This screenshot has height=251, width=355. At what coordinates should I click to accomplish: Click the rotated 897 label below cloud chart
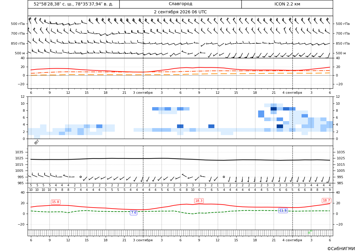pos(37,142)
